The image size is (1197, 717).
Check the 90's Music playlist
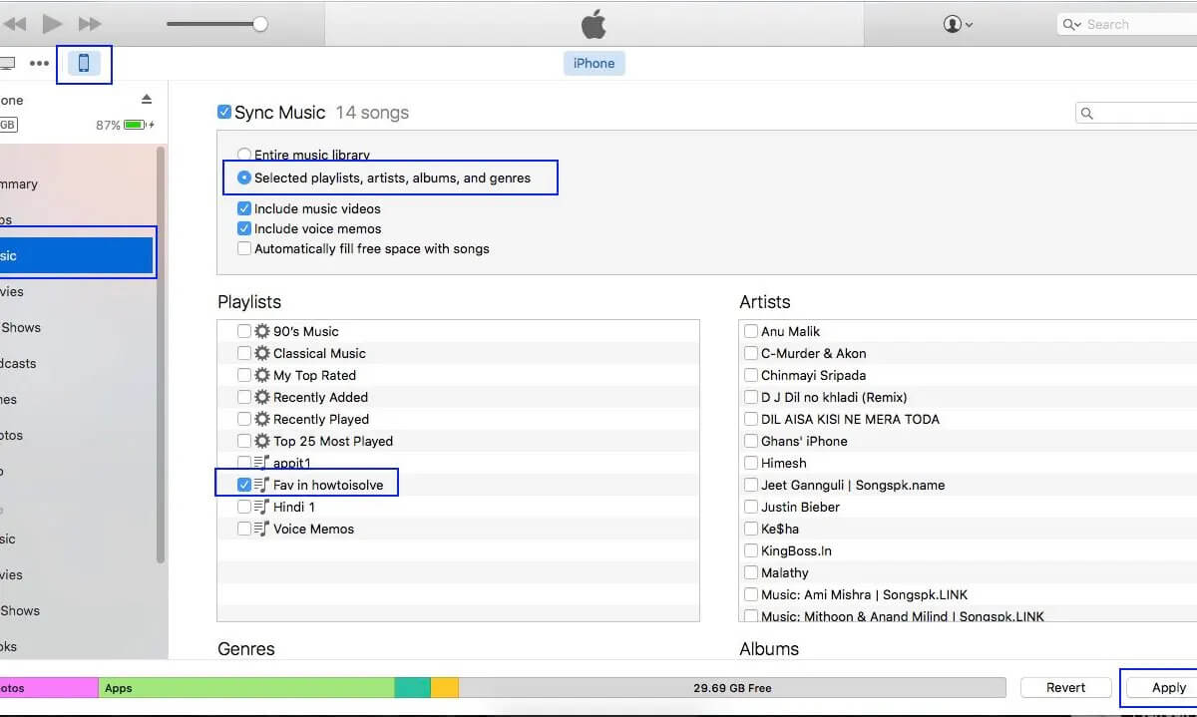tap(244, 331)
